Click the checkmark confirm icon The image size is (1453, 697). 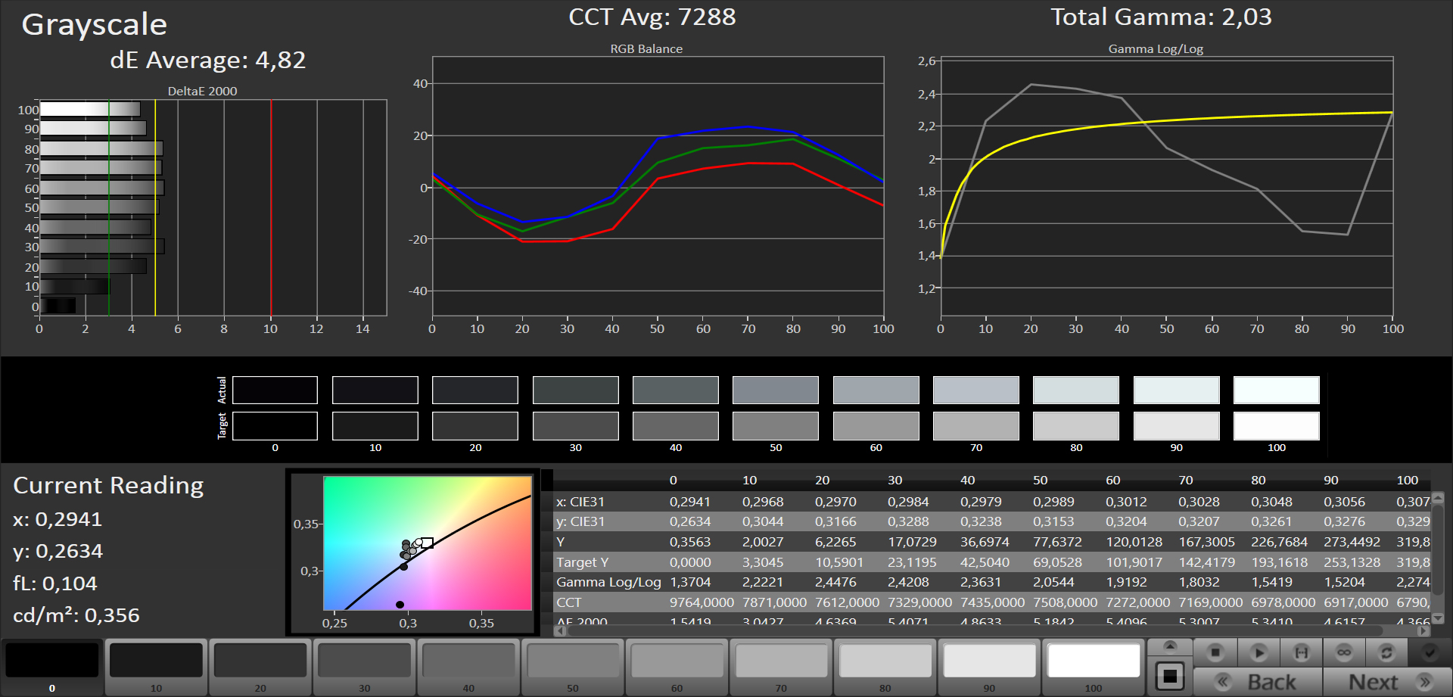tap(1430, 652)
